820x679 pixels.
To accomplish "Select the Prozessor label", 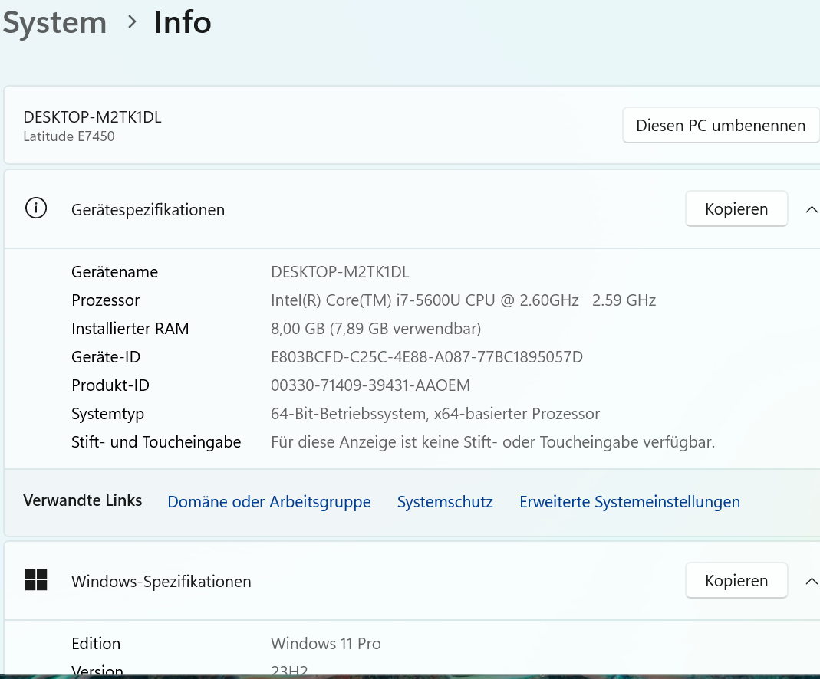I will (106, 300).
